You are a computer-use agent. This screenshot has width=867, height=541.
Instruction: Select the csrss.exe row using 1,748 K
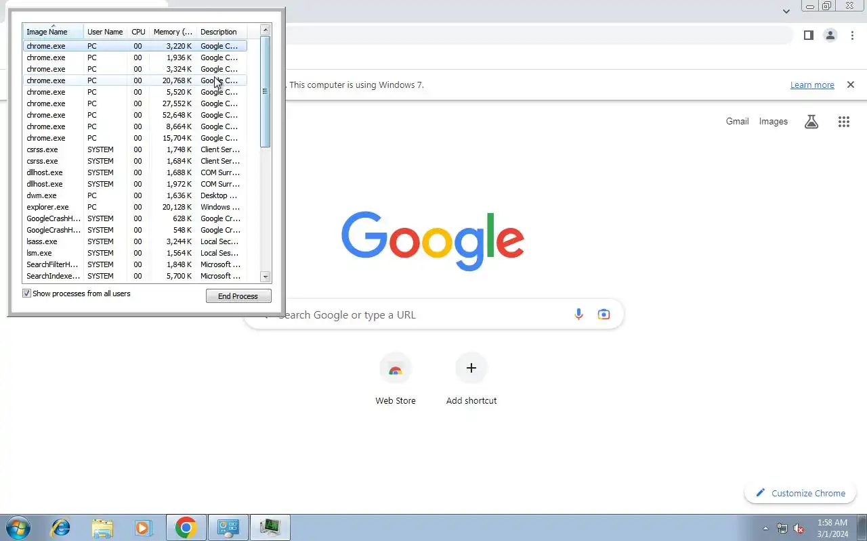(x=135, y=149)
